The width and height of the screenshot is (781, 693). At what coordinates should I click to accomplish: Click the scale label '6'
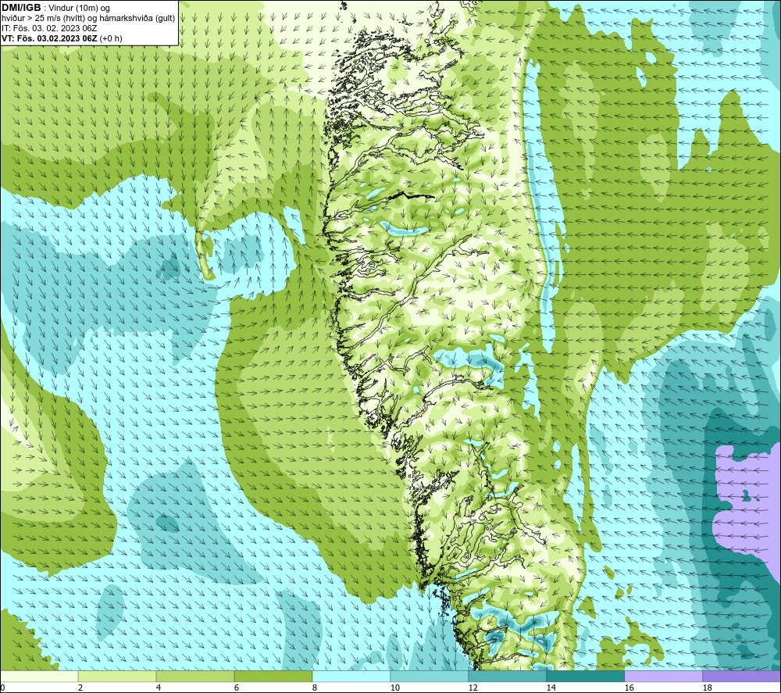tap(237, 688)
